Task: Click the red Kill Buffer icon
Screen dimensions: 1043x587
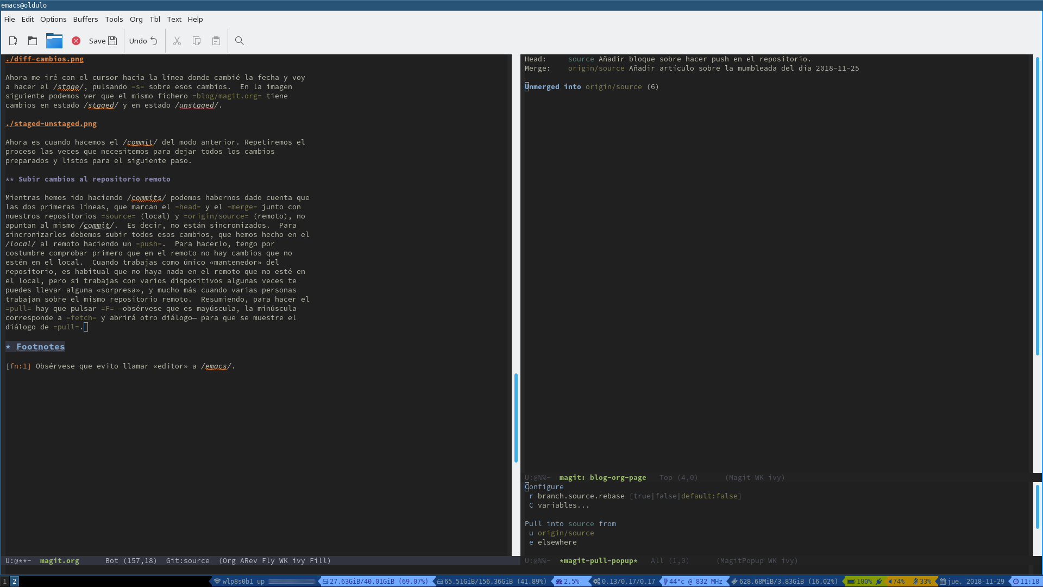Action: [76, 41]
